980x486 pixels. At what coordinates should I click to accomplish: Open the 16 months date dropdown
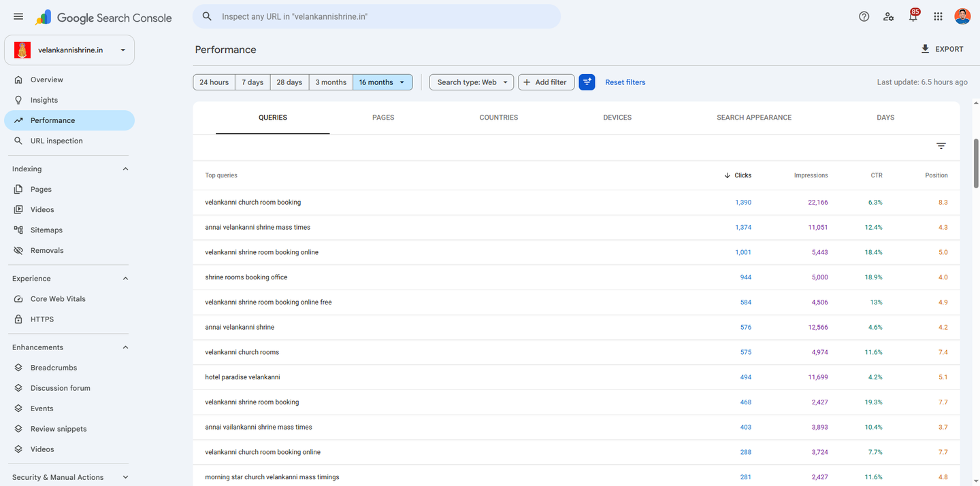tap(382, 82)
